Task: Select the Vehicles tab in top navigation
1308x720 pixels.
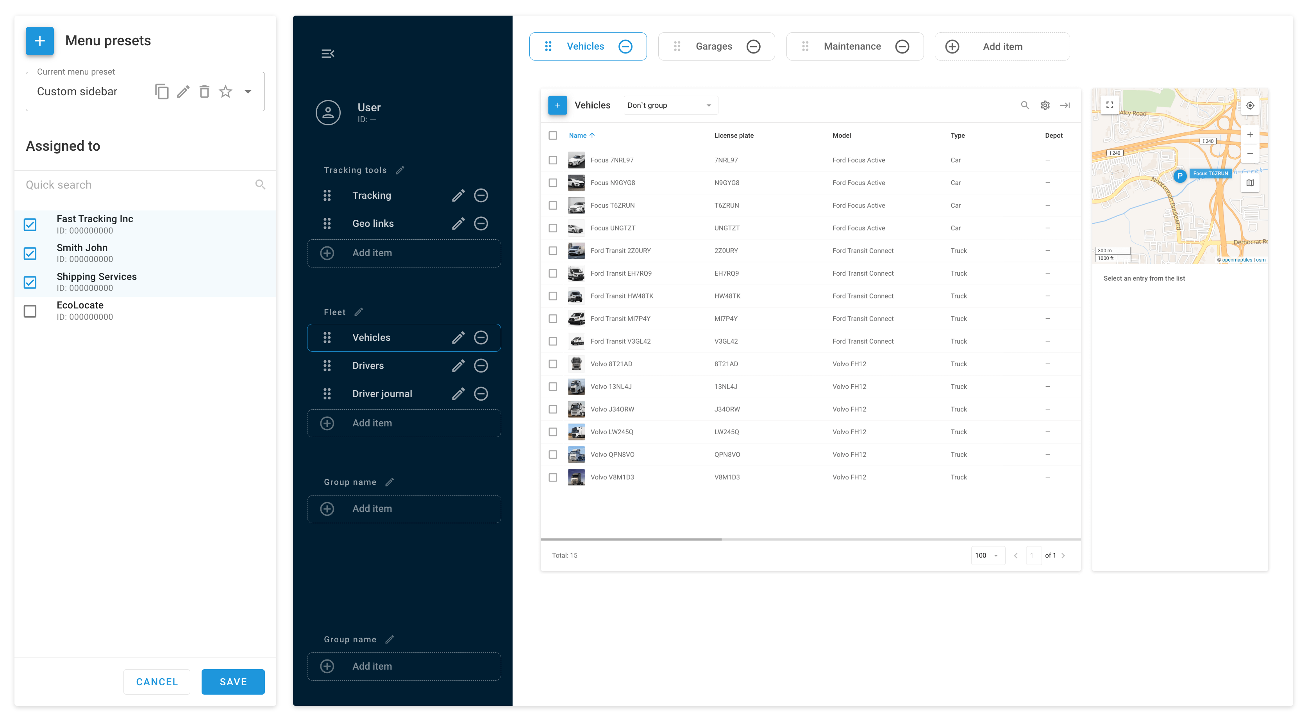Action: [586, 46]
